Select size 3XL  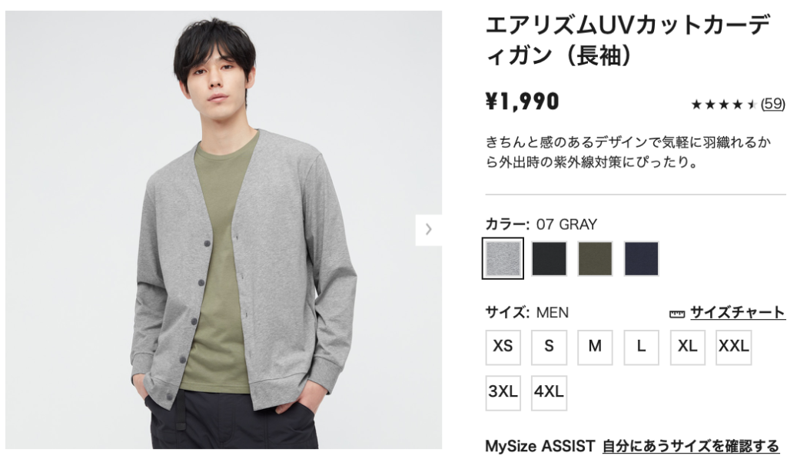pos(503,393)
